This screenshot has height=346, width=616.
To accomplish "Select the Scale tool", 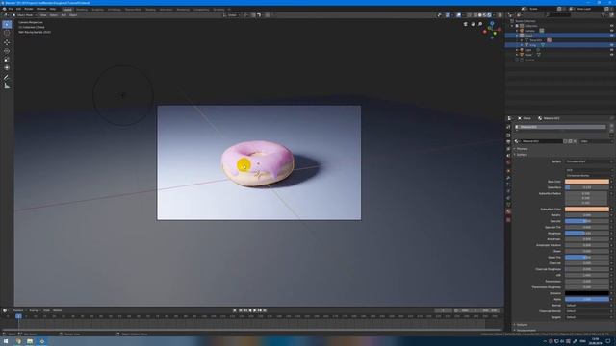I will point(7,60).
